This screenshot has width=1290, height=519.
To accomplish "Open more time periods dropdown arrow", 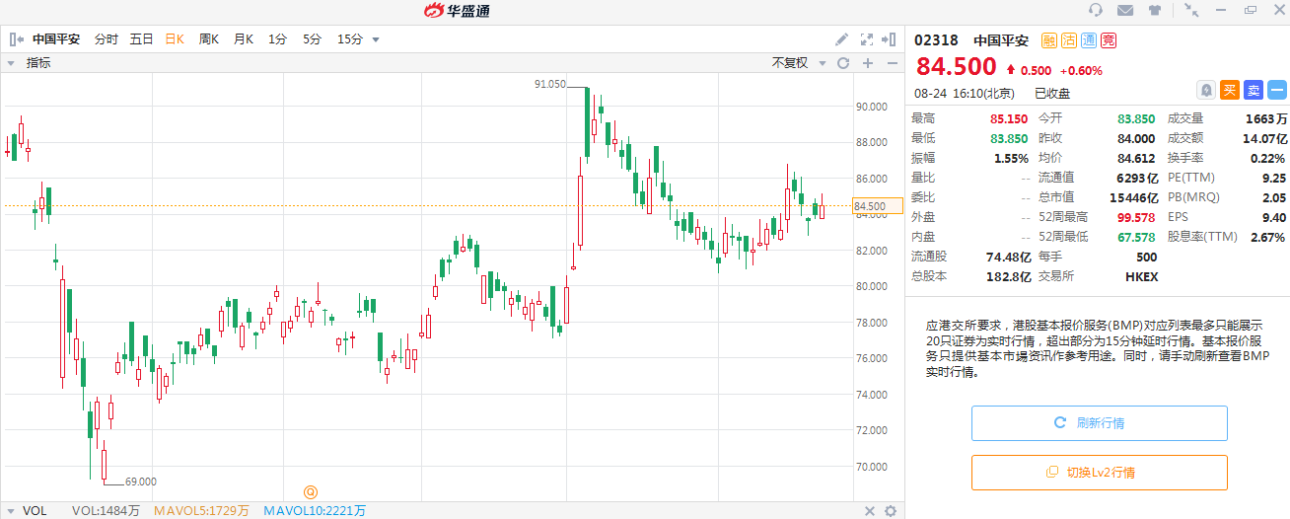I will pyautogui.click(x=376, y=40).
